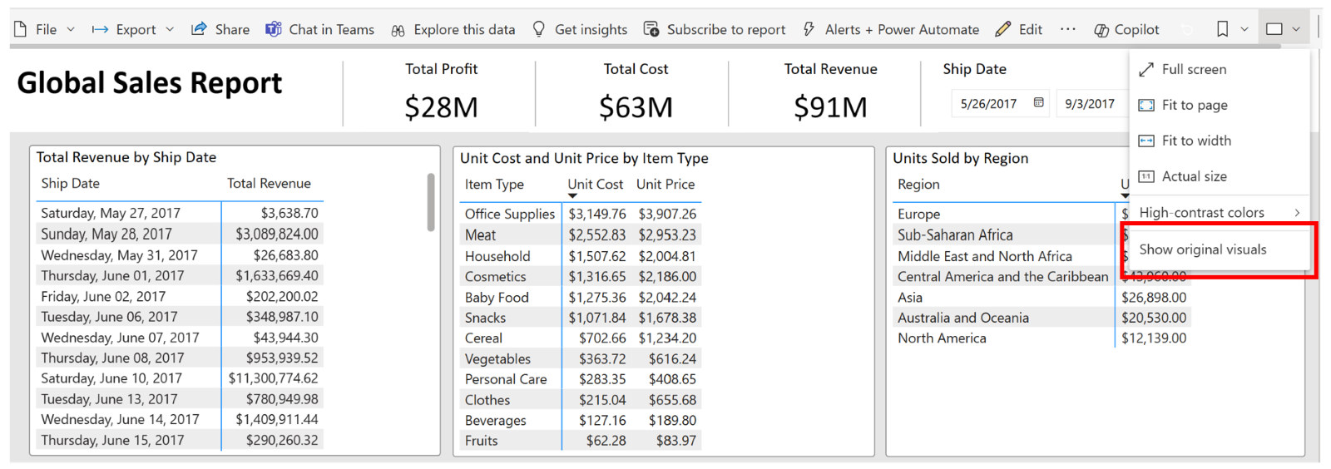Click the View rectangle icon
The width and height of the screenshot is (1331, 469).
[1274, 29]
